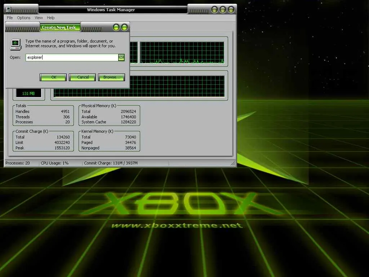Select the System Cache value 1284220

(128, 122)
